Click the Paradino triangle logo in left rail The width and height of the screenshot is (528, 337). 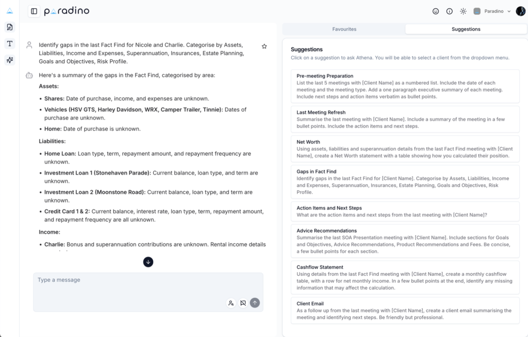point(10,11)
